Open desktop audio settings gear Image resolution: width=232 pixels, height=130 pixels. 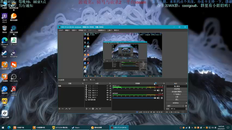click(162, 98)
